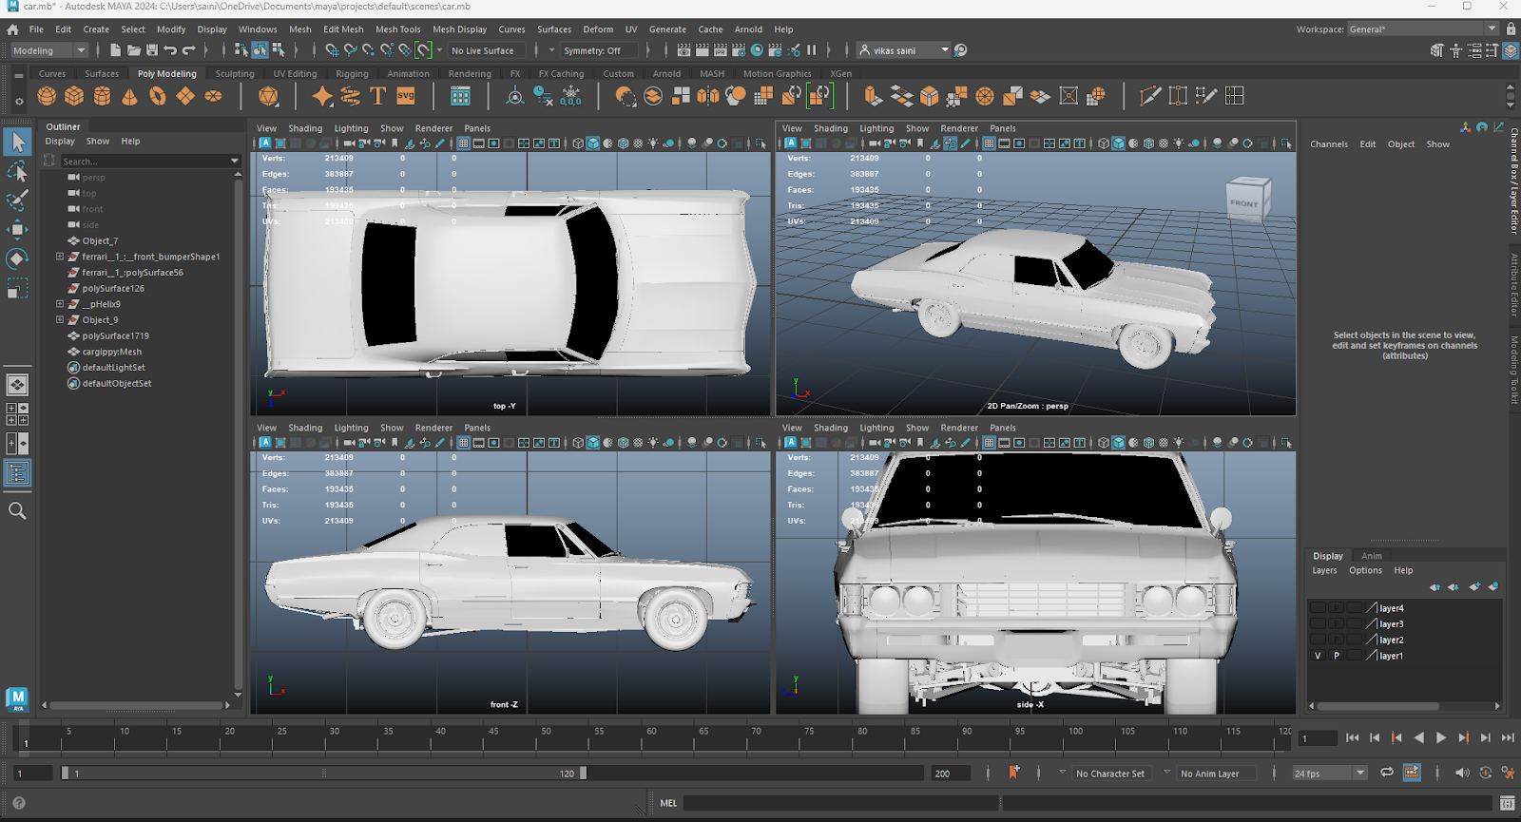Expand ferrari_1_front_bumperShape1 in Outliner
The height and width of the screenshot is (822, 1521).
click(x=60, y=257)
